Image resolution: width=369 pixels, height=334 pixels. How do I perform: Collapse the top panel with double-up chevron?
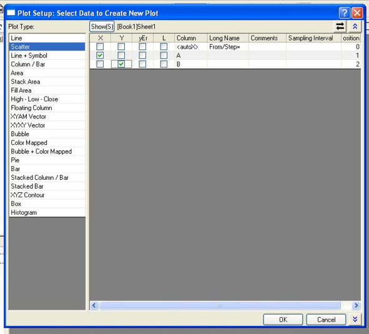click(355, 26)
